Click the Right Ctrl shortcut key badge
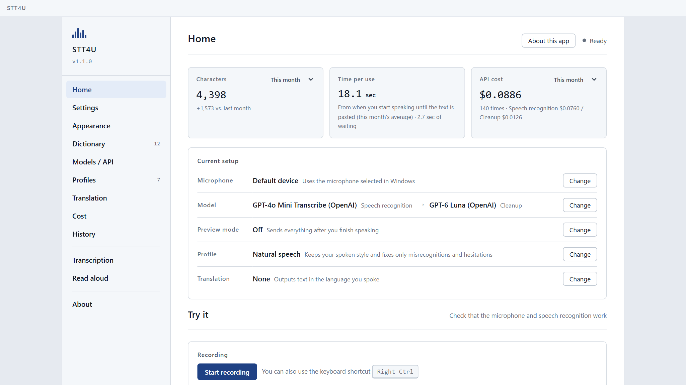This screenshot has height=385, width=686. coord(395,372)
